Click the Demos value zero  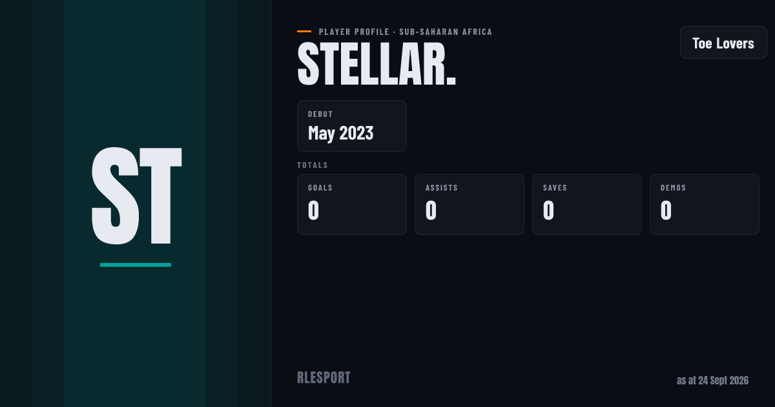[x=666, y=211]
